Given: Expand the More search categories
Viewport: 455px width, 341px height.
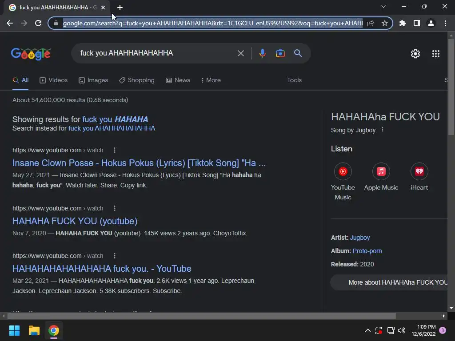Looking at the screenshot, I should (211, 80).
